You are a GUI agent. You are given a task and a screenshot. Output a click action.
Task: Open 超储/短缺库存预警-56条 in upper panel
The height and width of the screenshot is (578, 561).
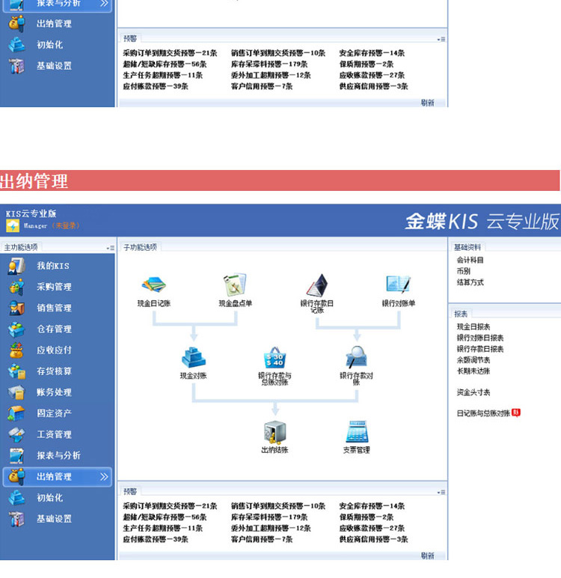tap(165, 64)
